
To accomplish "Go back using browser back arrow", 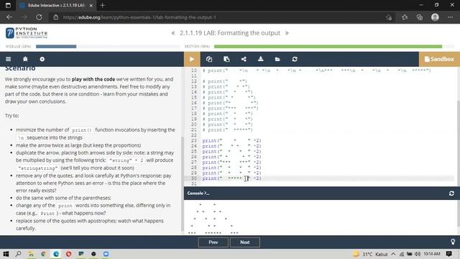I will click(9, 17).
